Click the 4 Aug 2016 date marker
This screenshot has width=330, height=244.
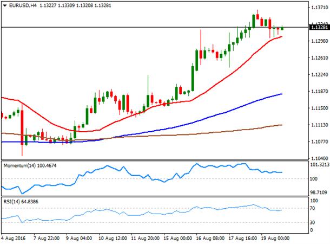click(14, 239)
